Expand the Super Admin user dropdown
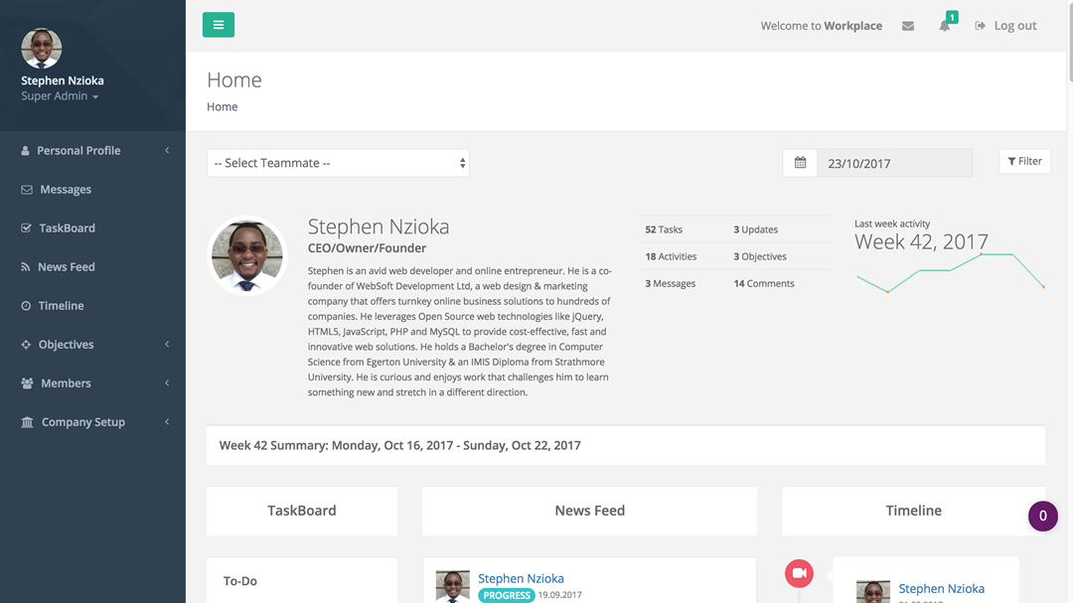 click(60, 96)
